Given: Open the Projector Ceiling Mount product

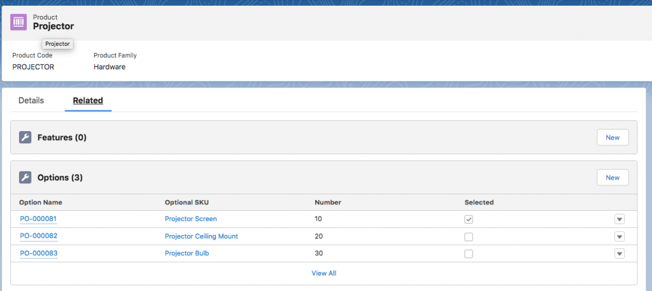Looking at the screenshot, I should [201, 236].
